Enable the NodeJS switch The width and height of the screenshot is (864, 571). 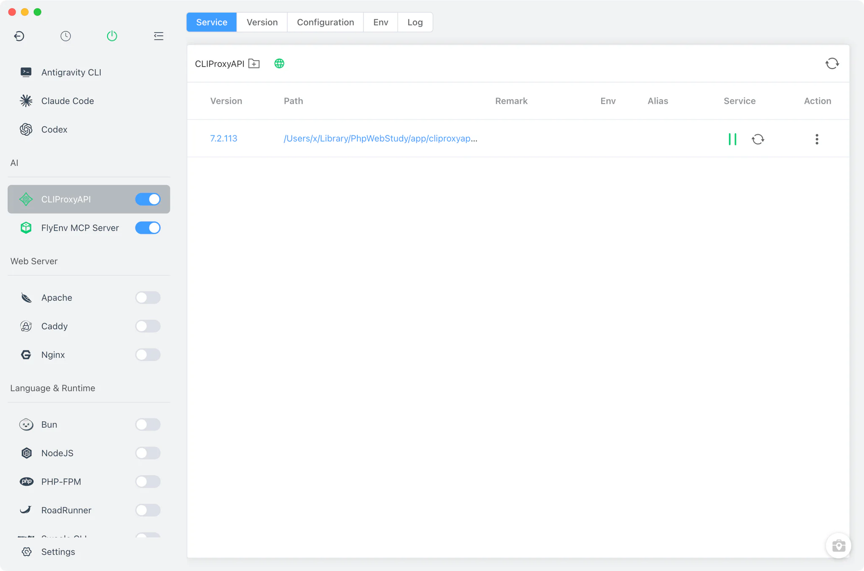tap(148, 453)
